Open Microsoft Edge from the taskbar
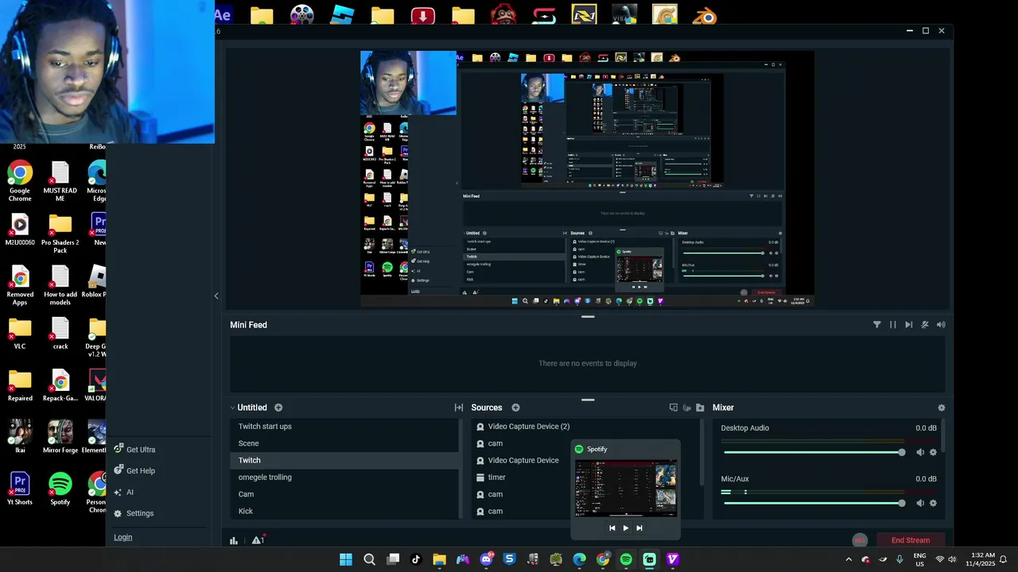 click(579, 559)
